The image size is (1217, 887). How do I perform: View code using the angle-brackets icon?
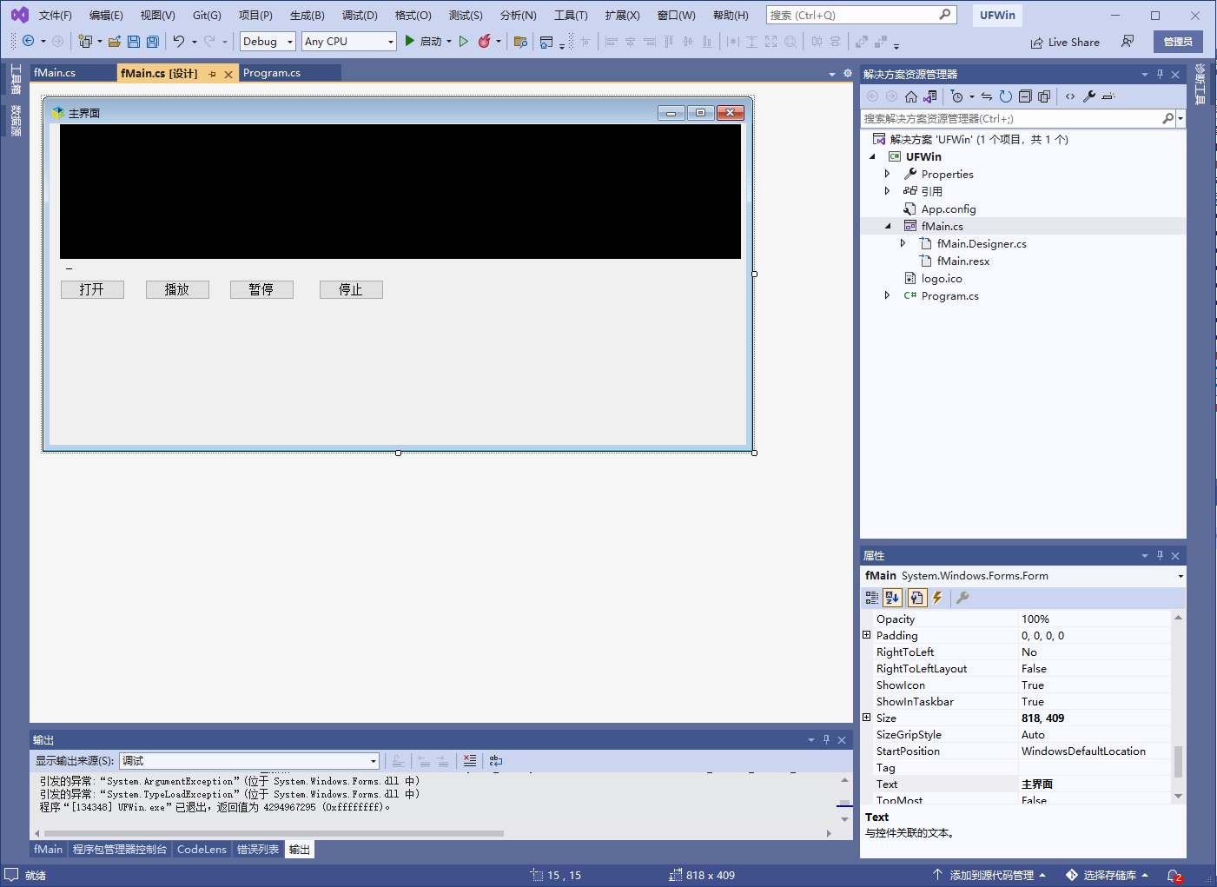1070,96
